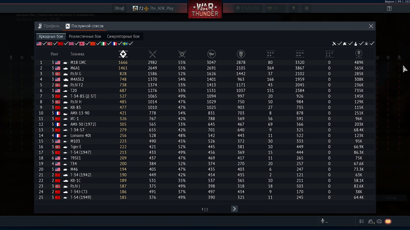Toggle the tank unit type checkbox
This screenshot has height=230, width=410.
350,43
